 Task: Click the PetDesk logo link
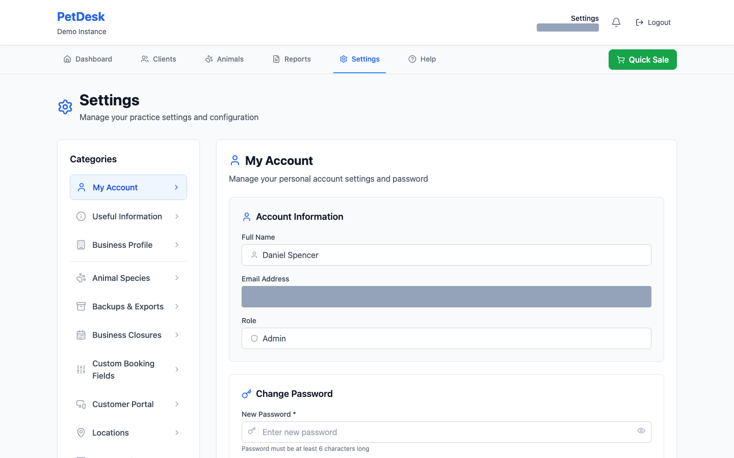81,17
